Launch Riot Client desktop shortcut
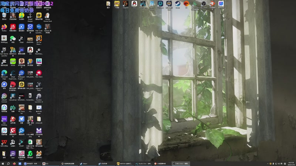This screenshot has width=296, height=166. pos(39,73)
